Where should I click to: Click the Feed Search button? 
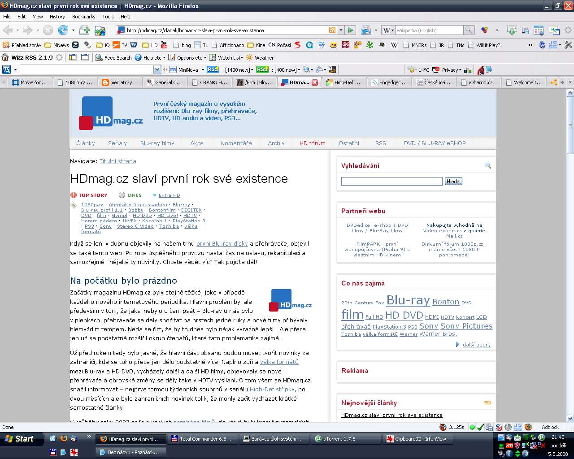click(x=113, y=57)
